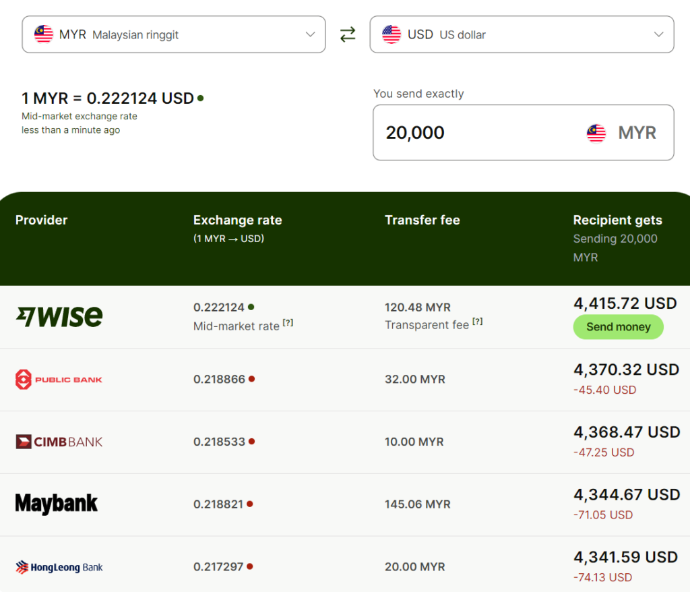Click the Provider column header

point(41,220)
